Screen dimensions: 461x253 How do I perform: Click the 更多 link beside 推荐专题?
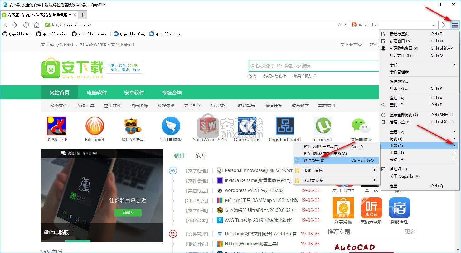pos(410,232)
